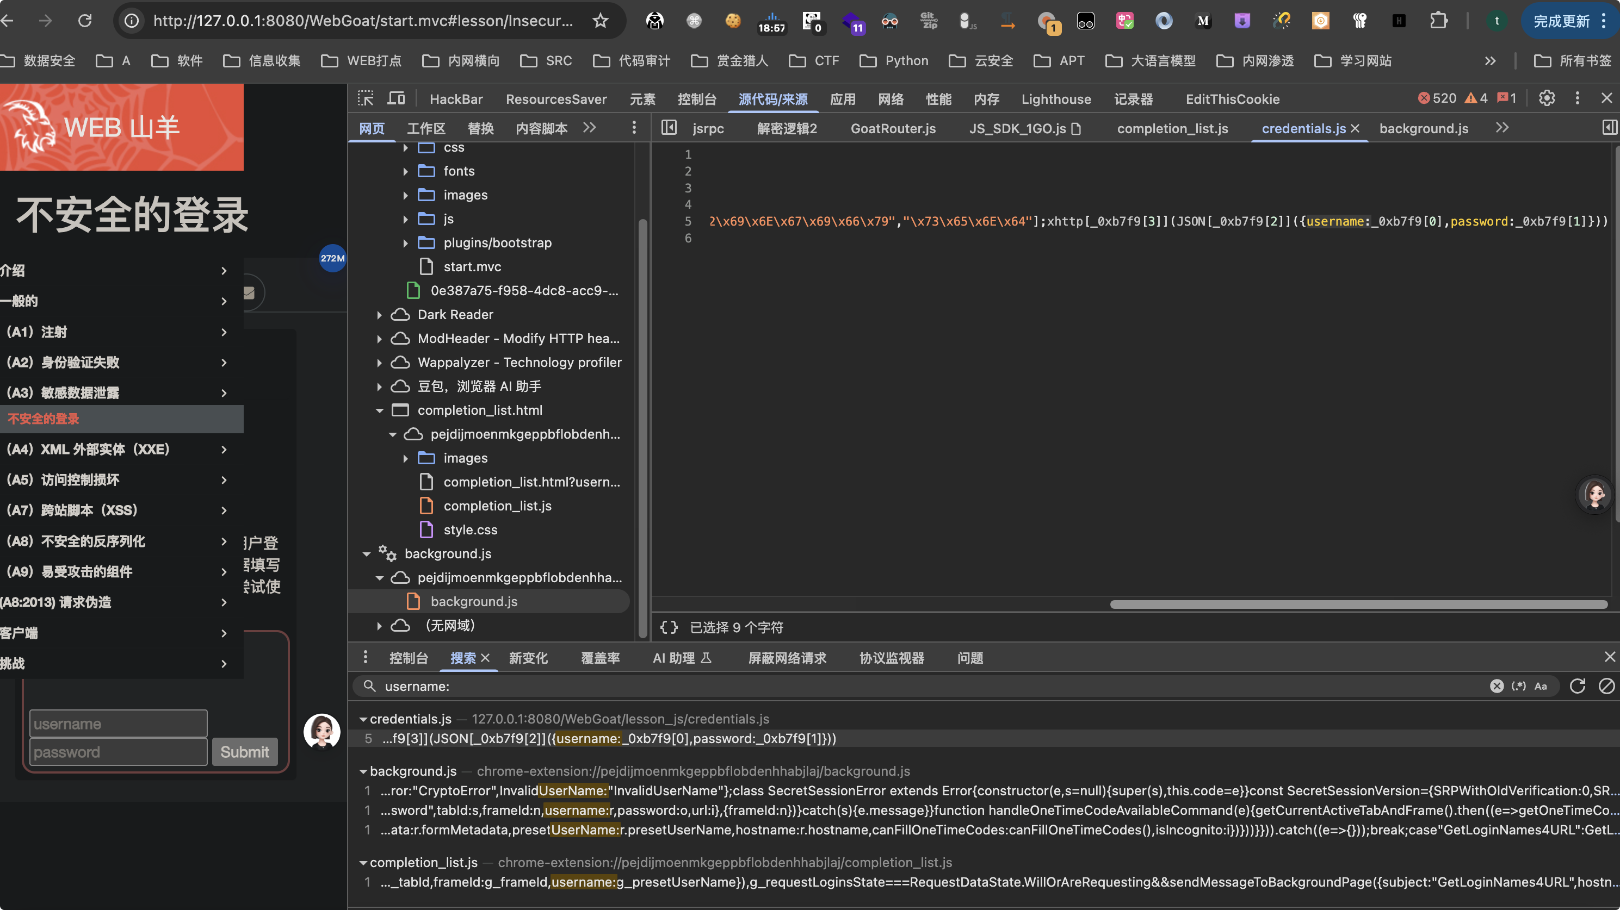This screenshot has height=910, width=1620.
Task: Switch to the 网络 panel tab
Action: click(x=891, y=99)
